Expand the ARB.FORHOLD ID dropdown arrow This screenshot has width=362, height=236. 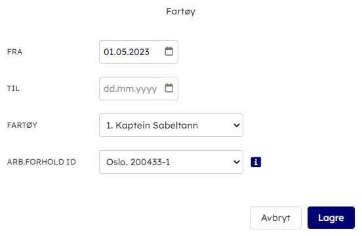[x=236, y=162]
